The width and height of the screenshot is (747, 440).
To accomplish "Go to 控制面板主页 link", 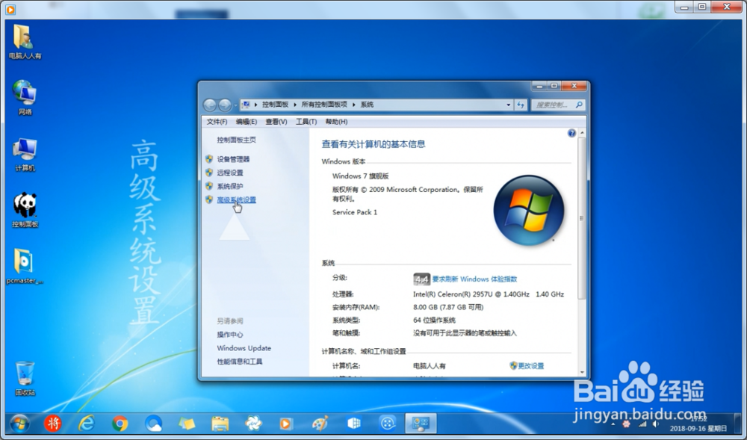I will pos(236,140).
